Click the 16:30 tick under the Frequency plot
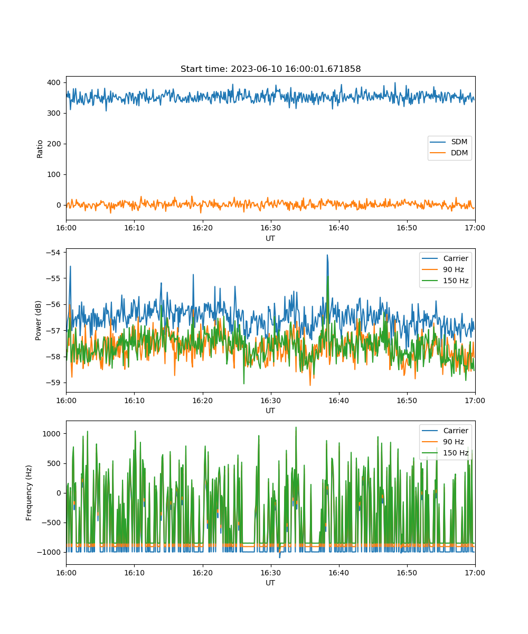528x634 pixels. [x=270, y=572]
